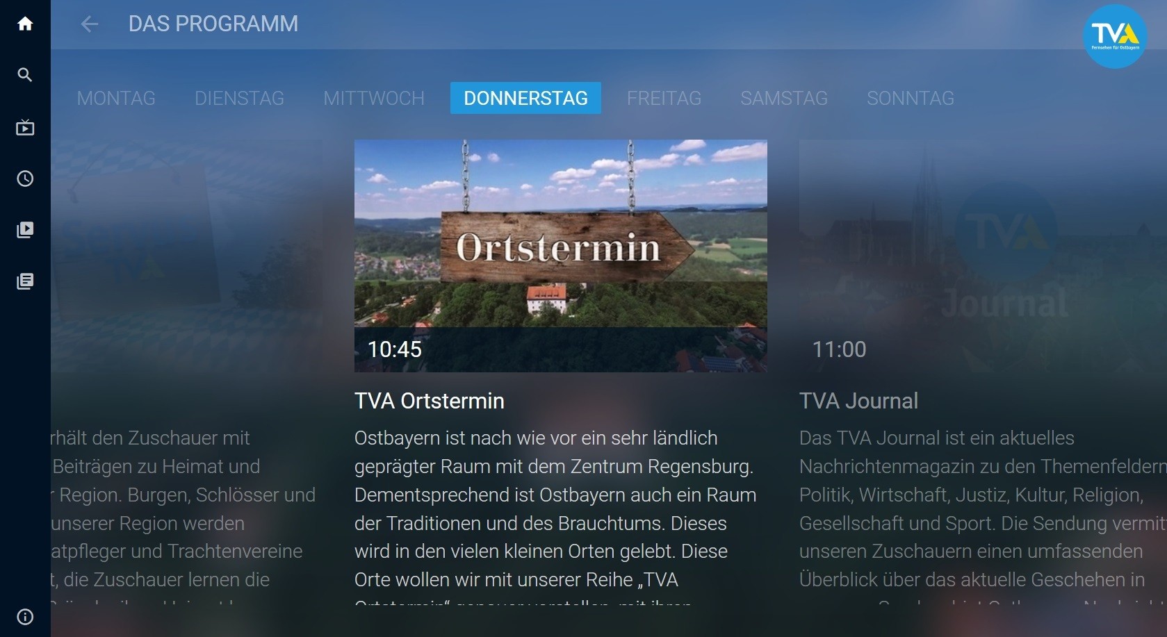Click the TVA Ortstermin title
Image resolution: width=1167 pixels, height=637 pixels.
430,401
